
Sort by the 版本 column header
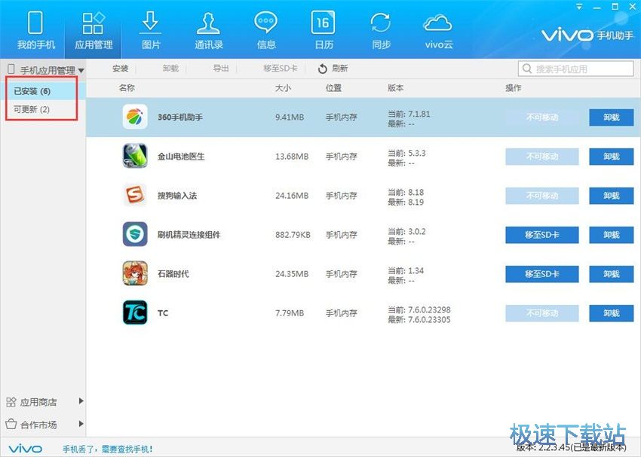coord(396,88)
